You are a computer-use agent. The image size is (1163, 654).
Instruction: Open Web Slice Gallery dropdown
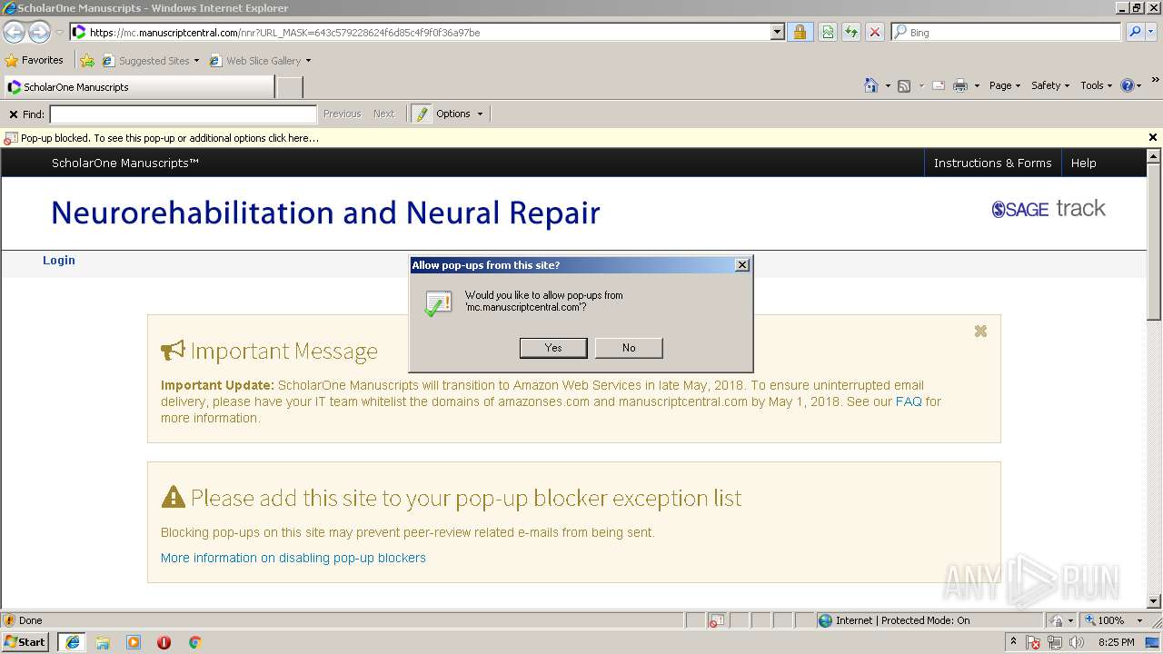261,61
